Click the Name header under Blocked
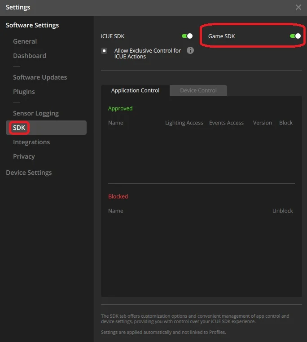Image resolution: width=307 pixels, height=342 pixels. pos(115,211)
